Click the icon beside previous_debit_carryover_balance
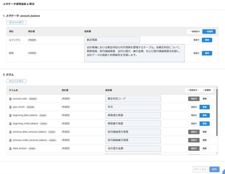This screenshot has height=174, width=225. click(10, 132)
